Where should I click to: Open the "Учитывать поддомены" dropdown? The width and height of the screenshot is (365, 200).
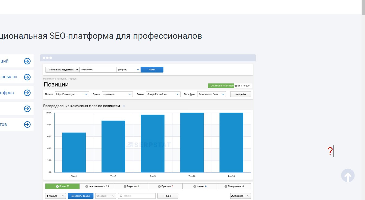pyautogui.click(x=62, y=70)
